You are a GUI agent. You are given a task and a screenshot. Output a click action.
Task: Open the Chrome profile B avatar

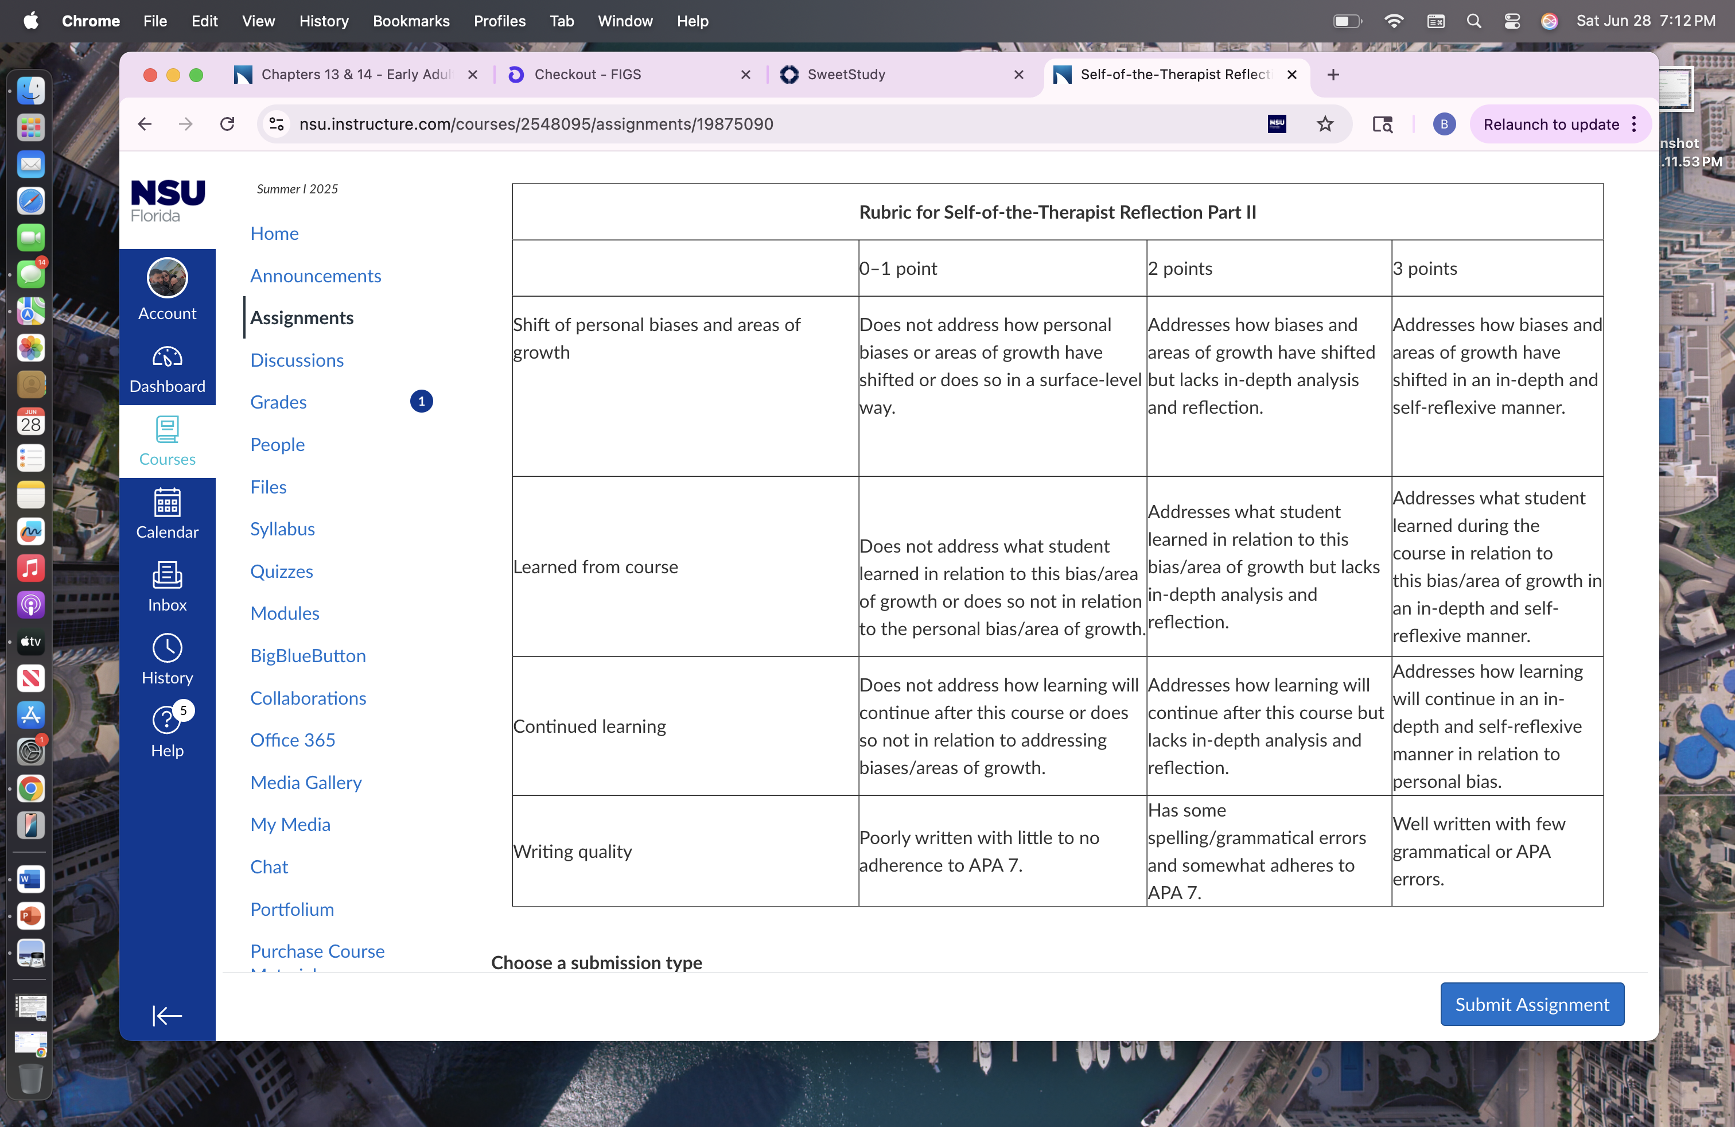click(1444, 124)
